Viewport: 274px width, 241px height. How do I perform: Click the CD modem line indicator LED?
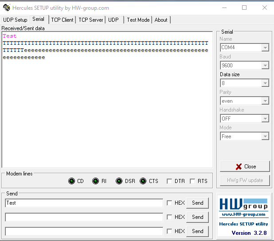click(71, 181)
